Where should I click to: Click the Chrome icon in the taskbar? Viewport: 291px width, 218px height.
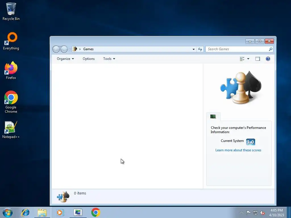(95, 212)
